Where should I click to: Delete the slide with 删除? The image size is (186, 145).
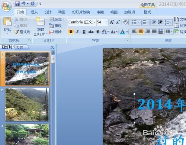tap(55, 32)
